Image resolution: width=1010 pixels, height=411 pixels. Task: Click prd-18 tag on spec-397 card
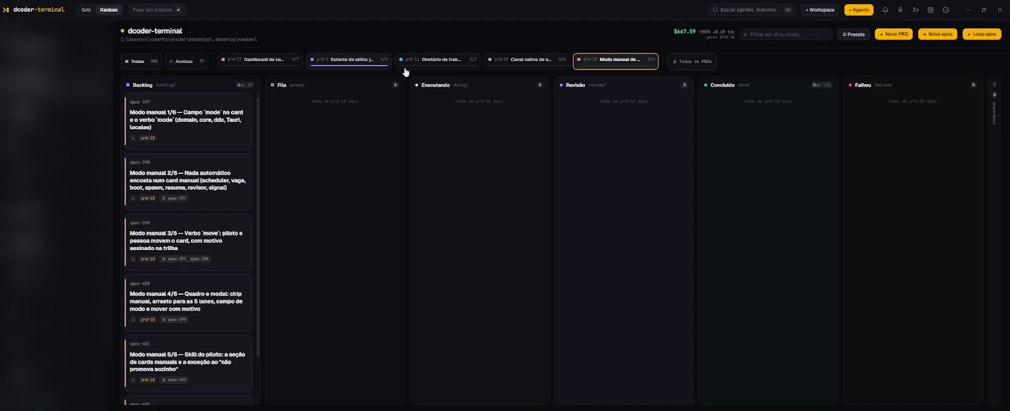coord(148,139)
